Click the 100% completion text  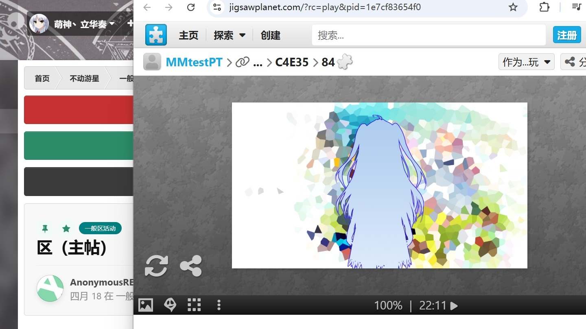[388, 305]
